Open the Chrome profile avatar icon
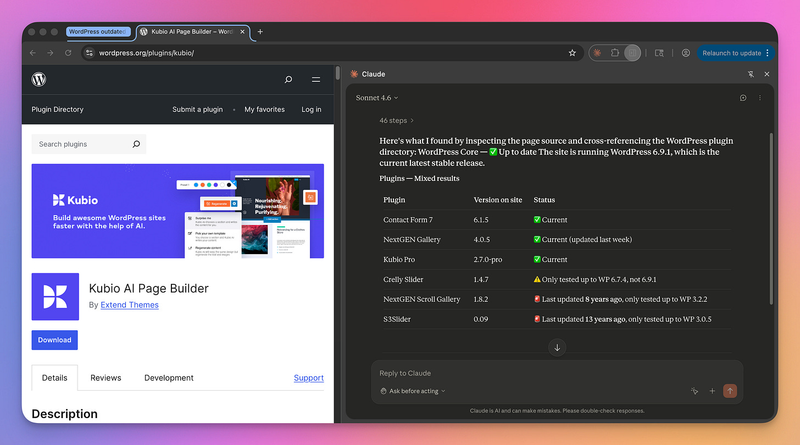The width and height of the screenshot is (800, 445). coord(686,53)
